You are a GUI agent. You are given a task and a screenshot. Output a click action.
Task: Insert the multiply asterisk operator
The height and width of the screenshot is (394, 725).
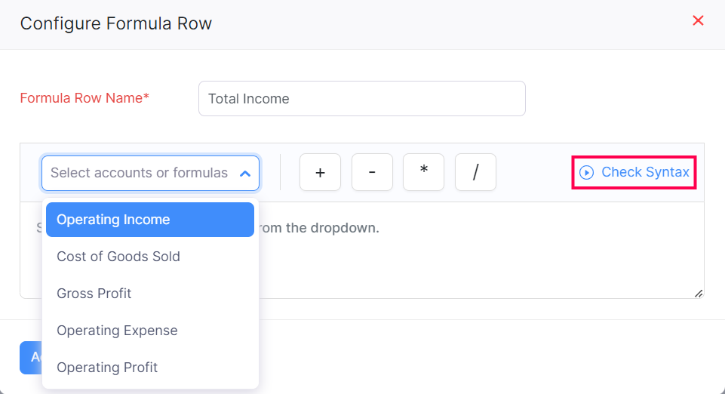point(424,173)
